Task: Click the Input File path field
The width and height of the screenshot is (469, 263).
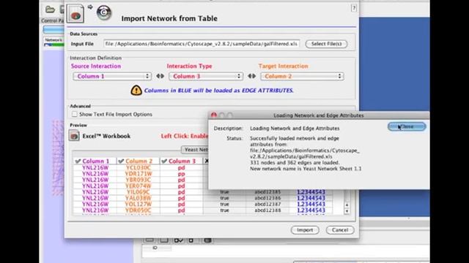Action: coord(202,44)
